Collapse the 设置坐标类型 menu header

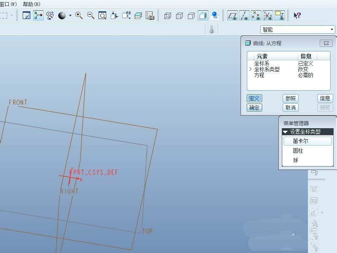pyautogui.click(x=308, y=132)
